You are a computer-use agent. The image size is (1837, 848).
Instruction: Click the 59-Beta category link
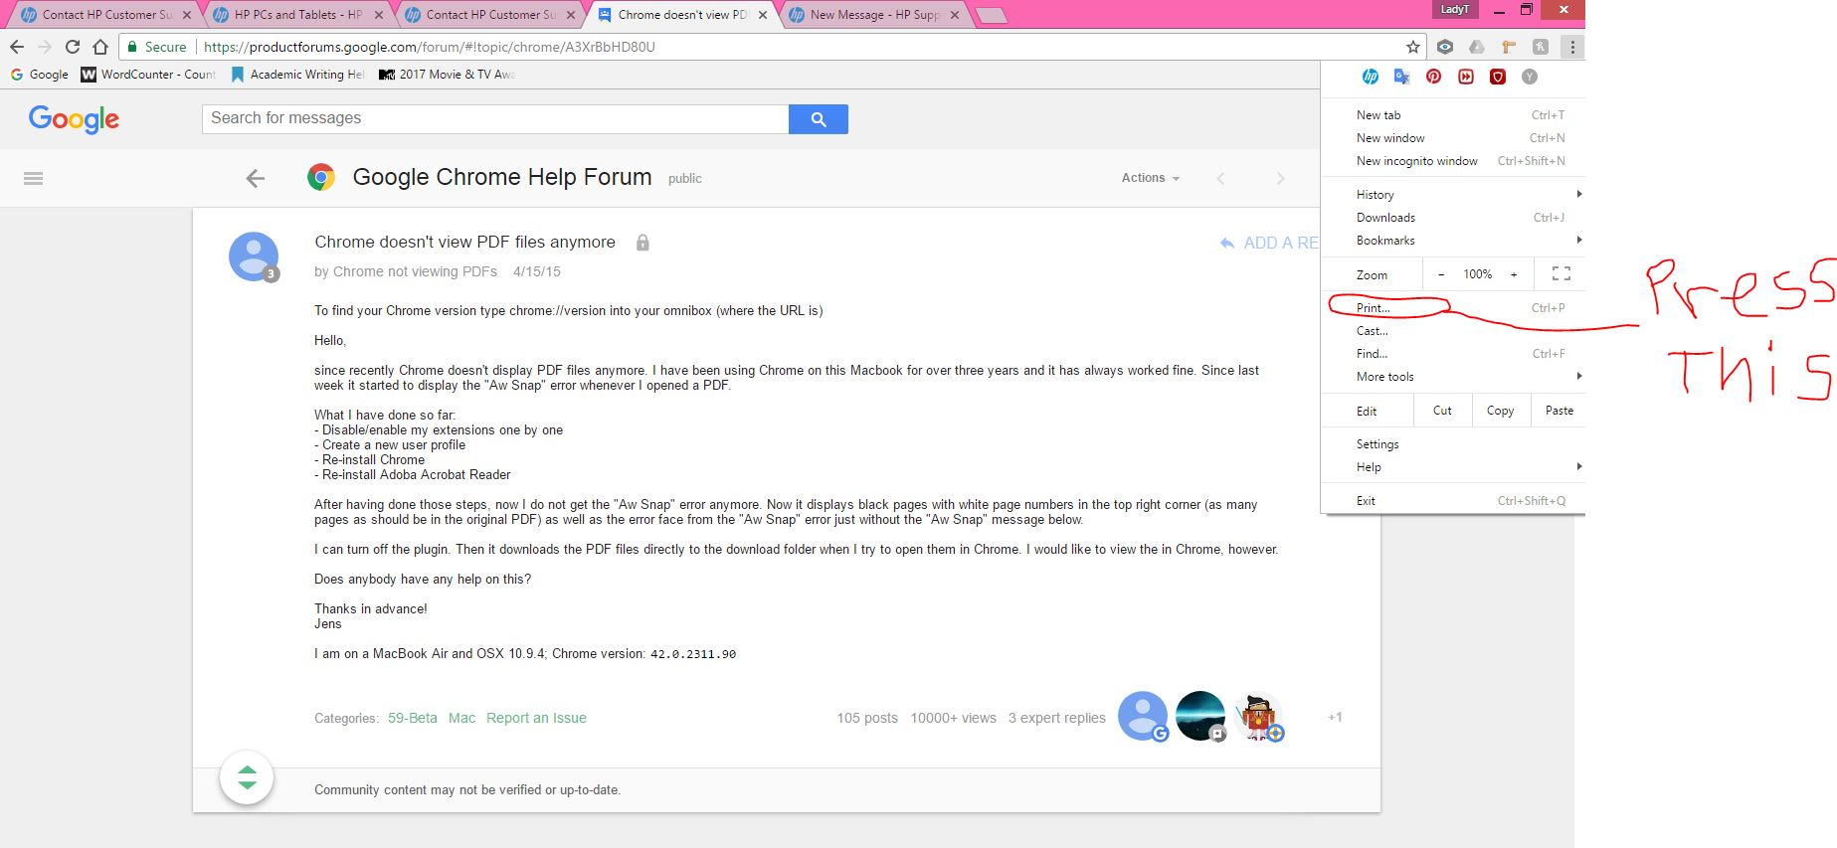click(x=413, y=718)
